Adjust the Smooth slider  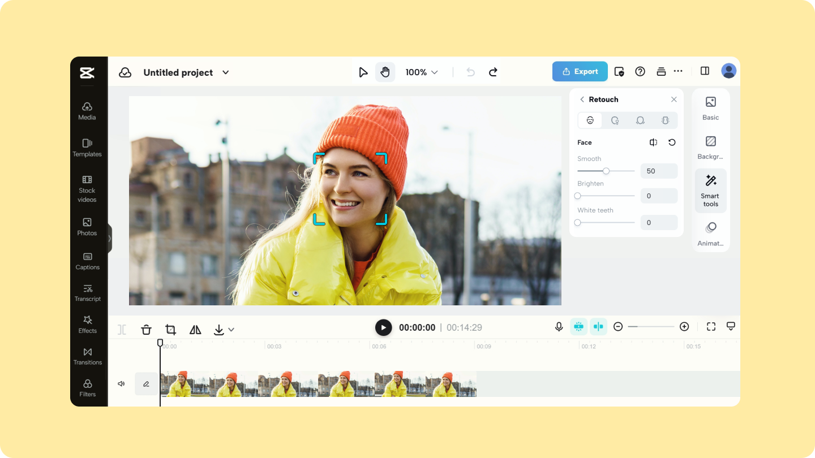pos(606,171)
